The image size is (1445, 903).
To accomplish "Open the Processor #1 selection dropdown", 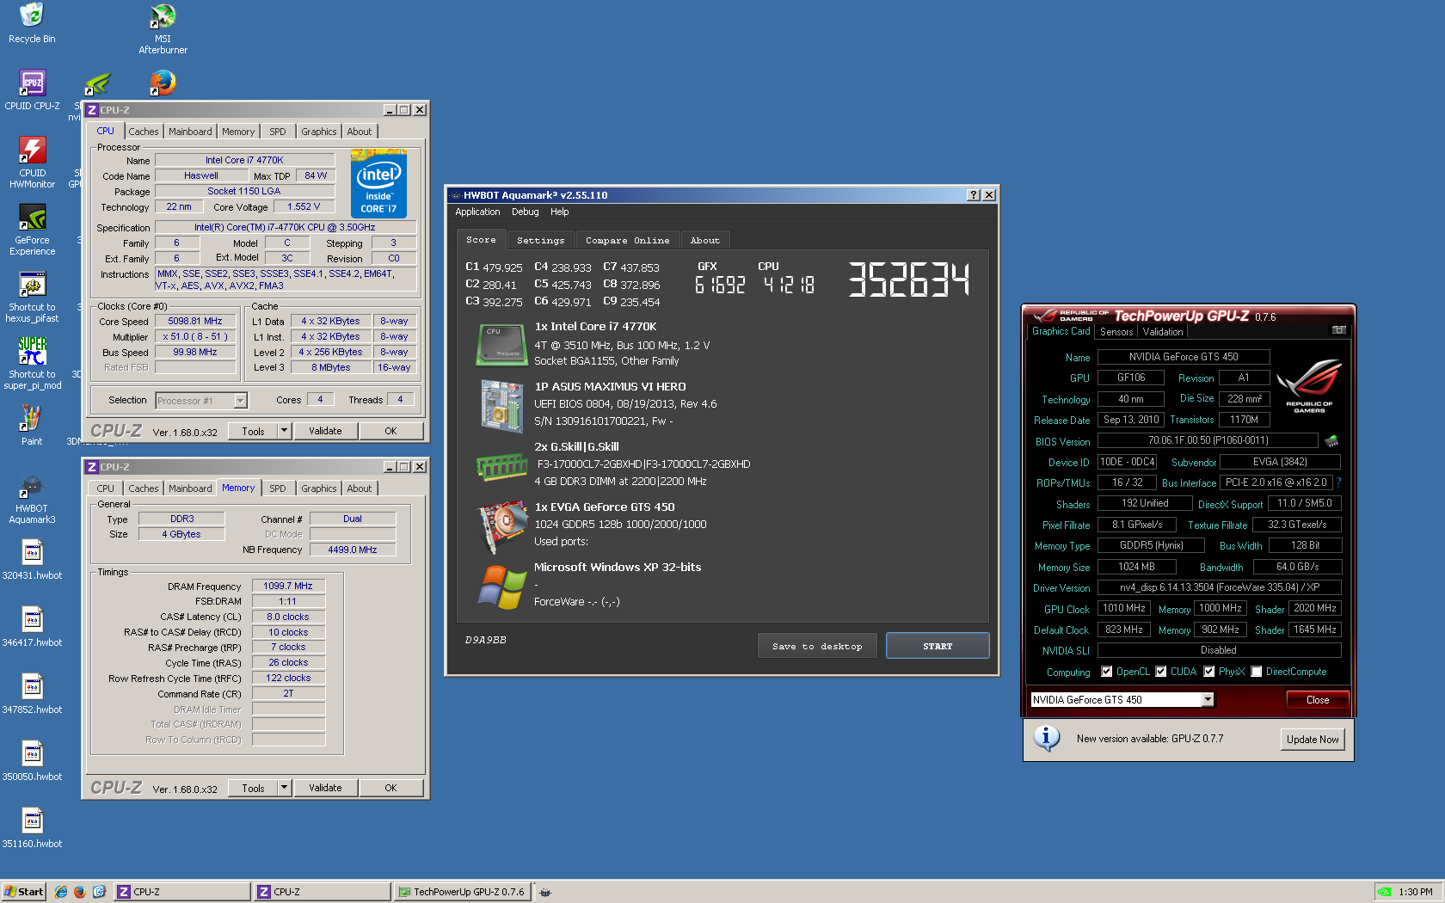I will tap(241, 401).
